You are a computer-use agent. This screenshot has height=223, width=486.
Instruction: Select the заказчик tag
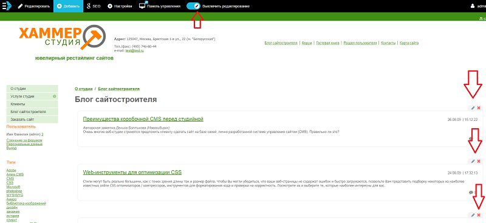(13, 211)
